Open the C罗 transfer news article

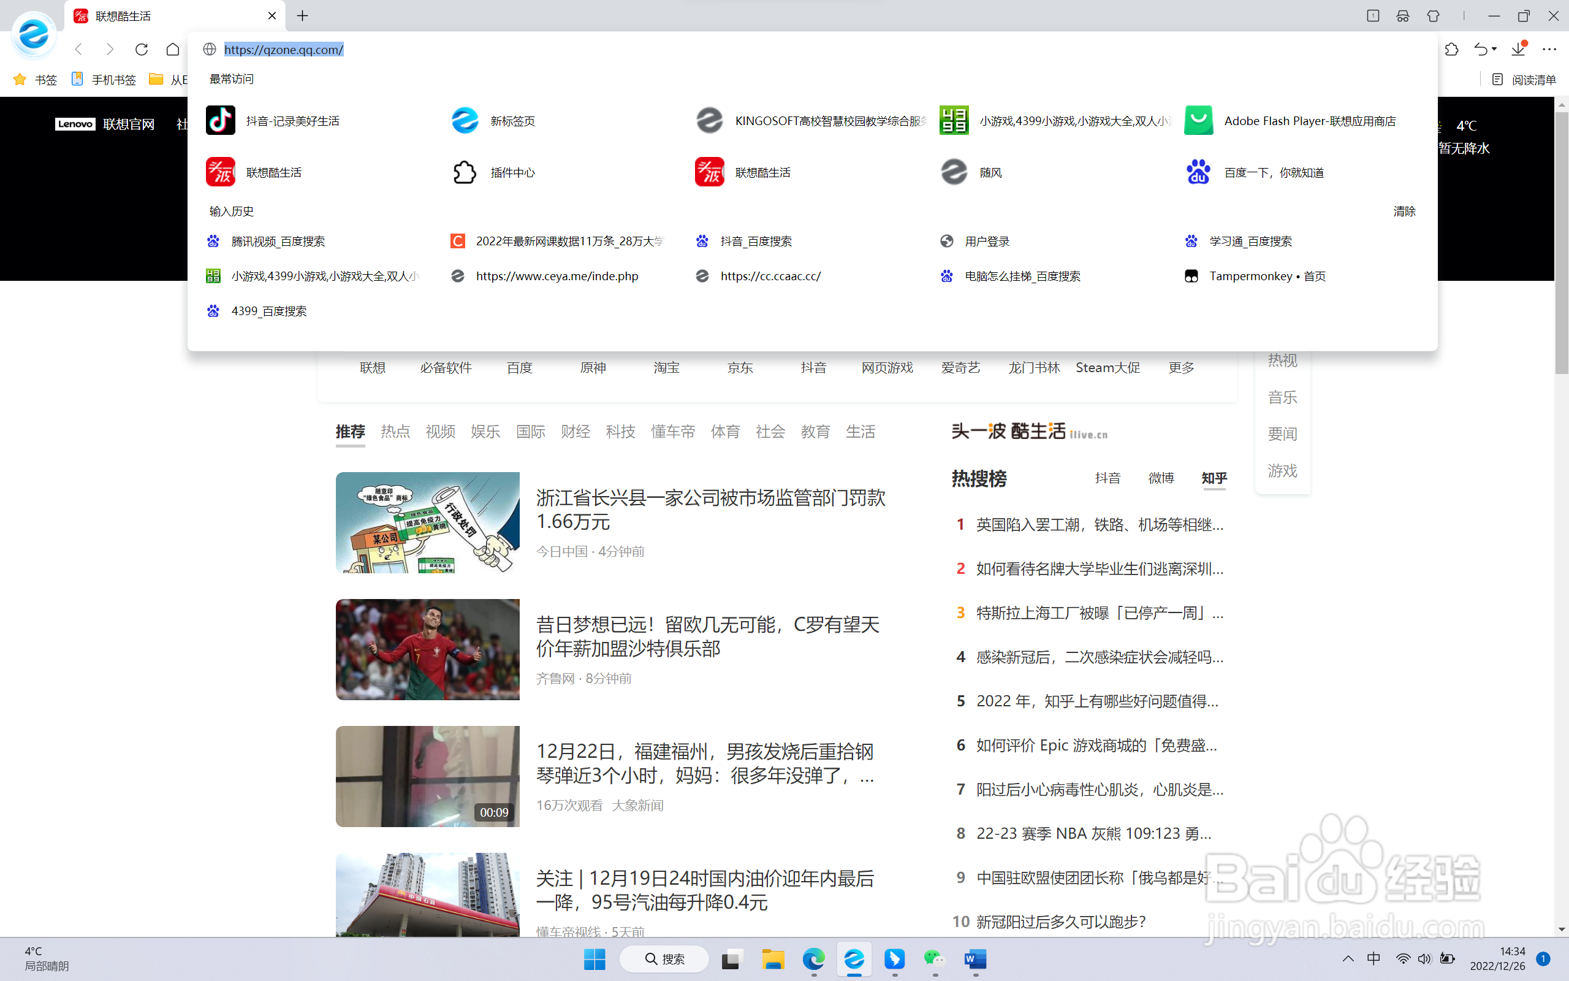(x=707, y=636)
